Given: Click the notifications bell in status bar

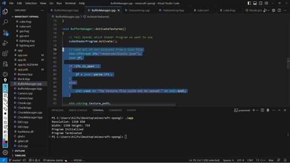Looking at the screenshot, I should tap(285, 160).
